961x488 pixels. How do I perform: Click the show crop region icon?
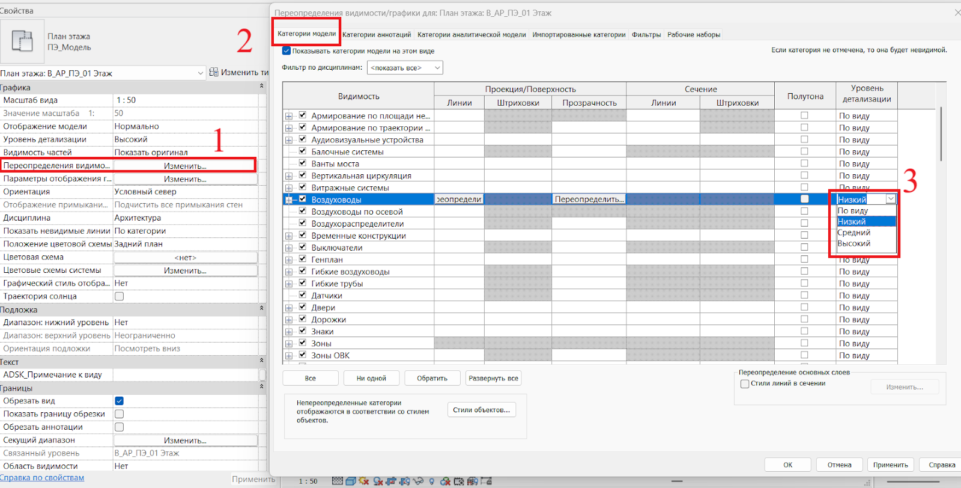404,481
